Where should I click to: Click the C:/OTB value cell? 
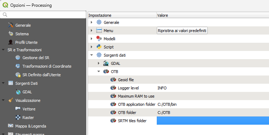[164, 113]
